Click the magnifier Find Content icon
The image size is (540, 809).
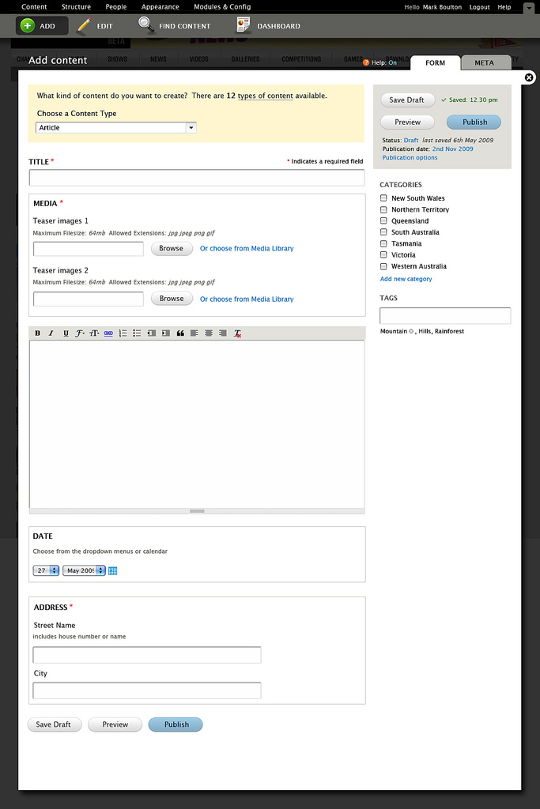(x=146, y=24)
